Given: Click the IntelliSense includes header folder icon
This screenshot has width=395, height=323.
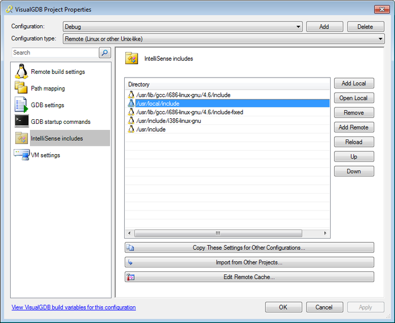Looking at the screenshot, I should pos(131,59).
